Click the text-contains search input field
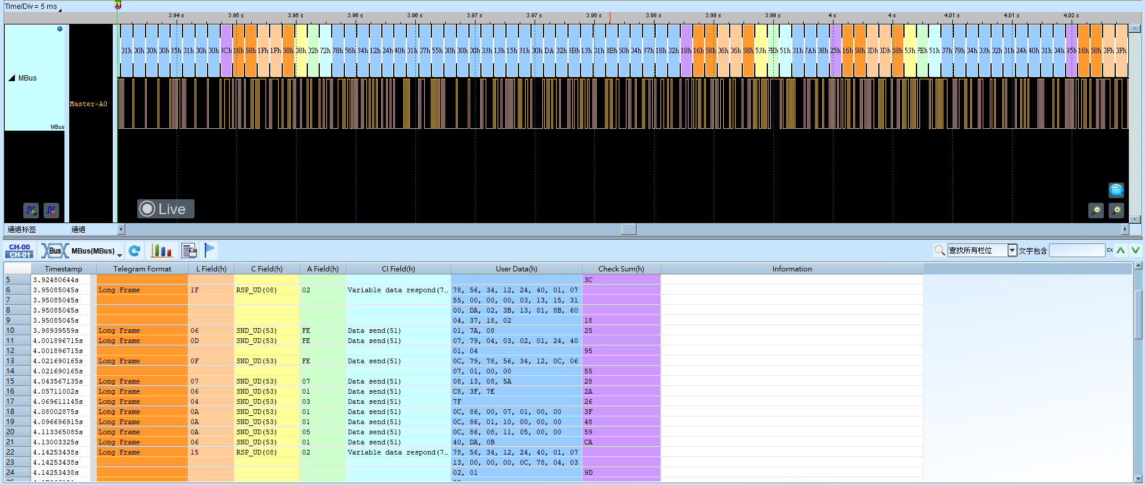1145x485 pixels. [x=1077, y=251]
